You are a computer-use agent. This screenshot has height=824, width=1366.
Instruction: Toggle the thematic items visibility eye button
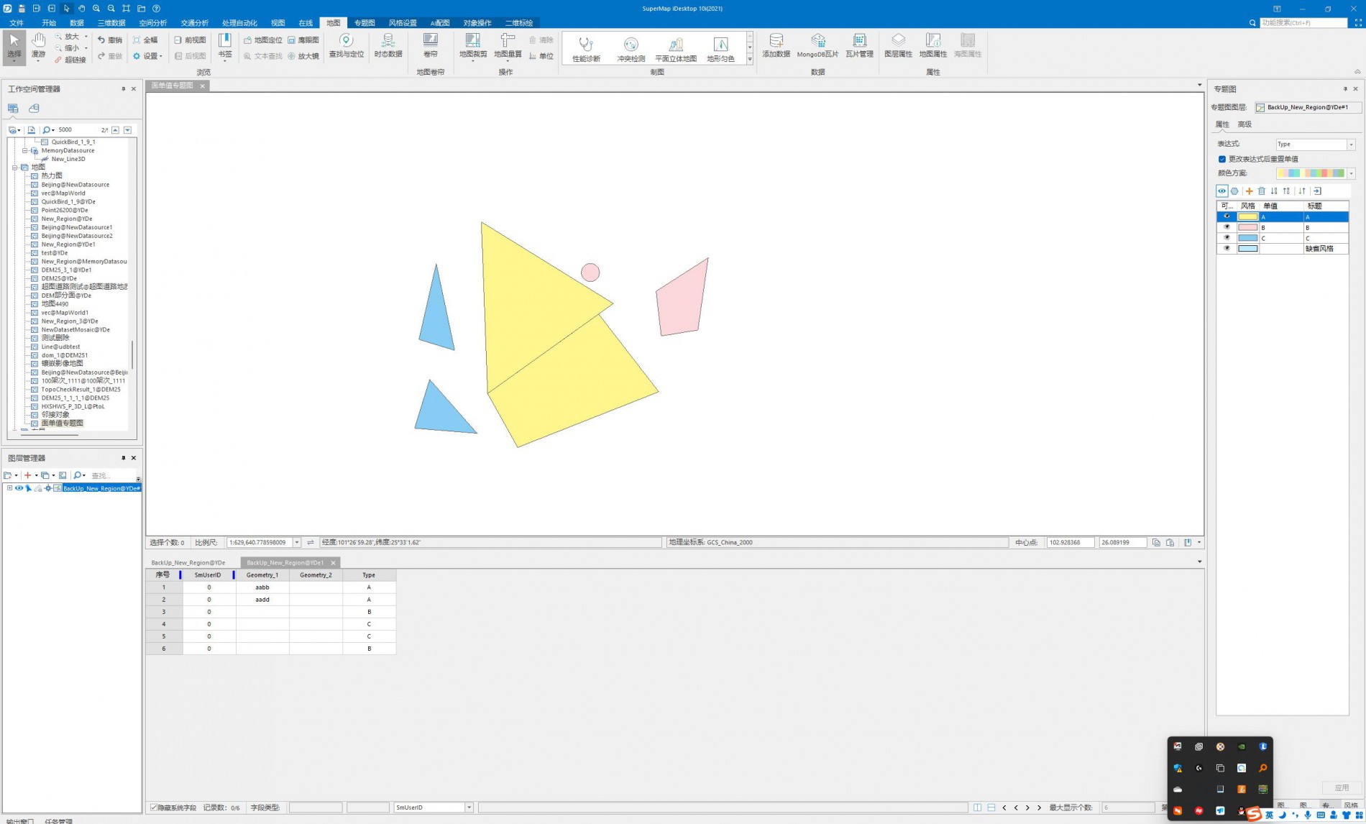pos(1222,191)
